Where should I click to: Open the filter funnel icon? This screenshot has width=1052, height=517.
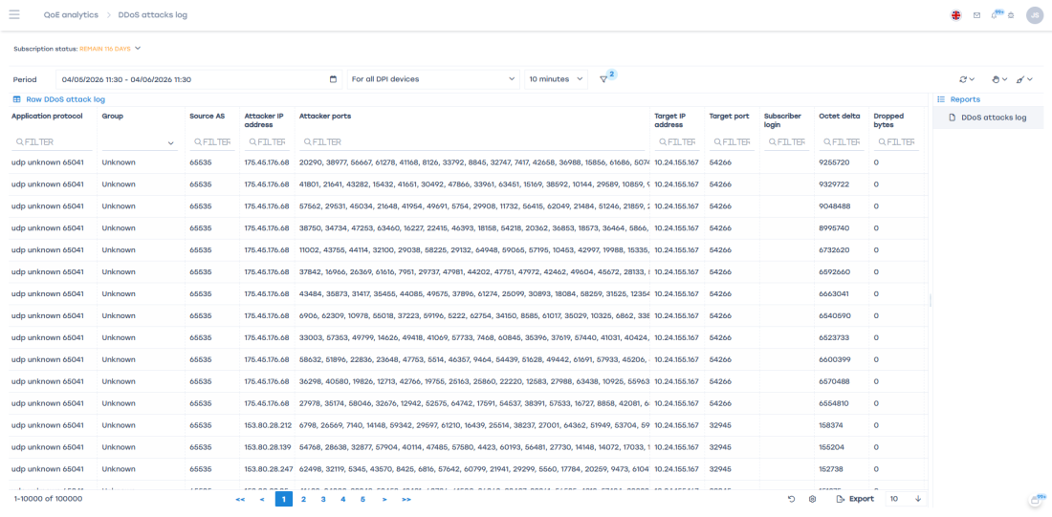603,79
